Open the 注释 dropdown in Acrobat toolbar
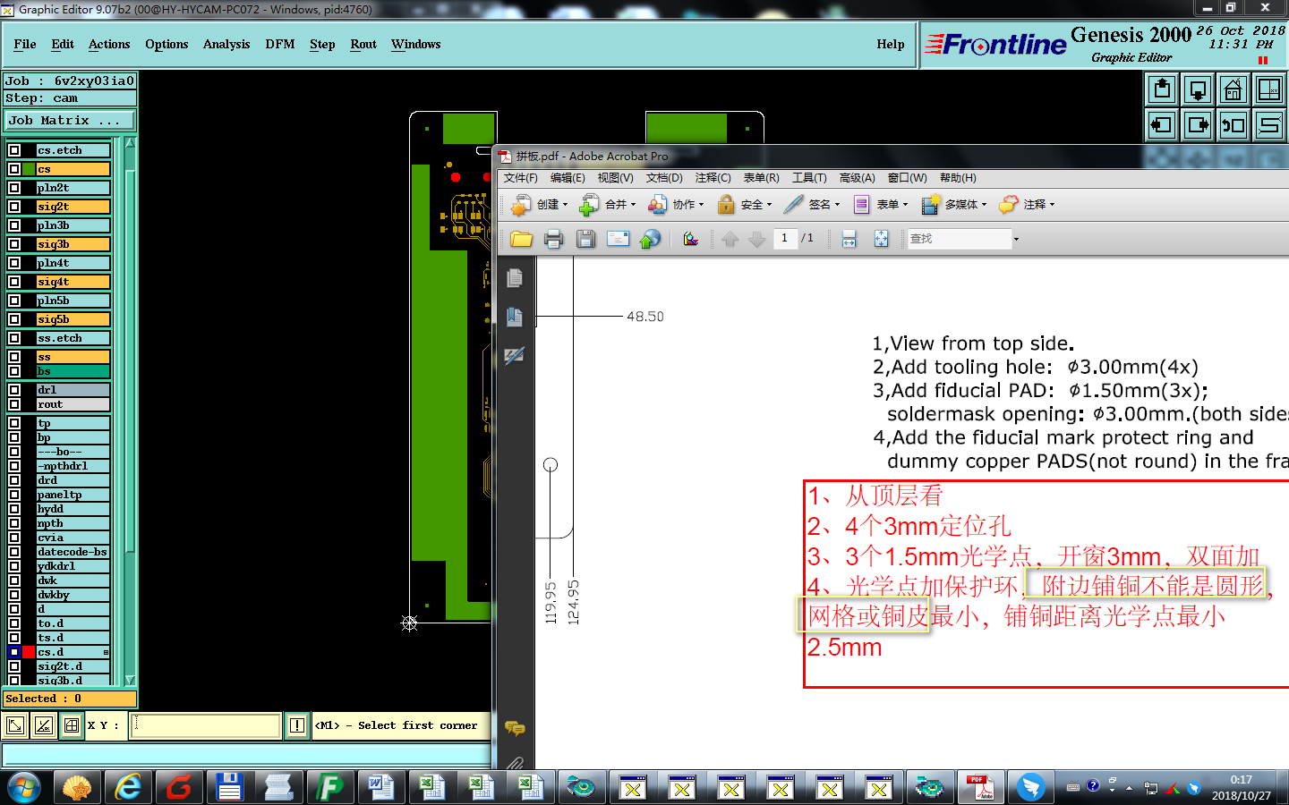This screenshot has width=1289, height=805. pyautogui.click(x=1027, y=205)
